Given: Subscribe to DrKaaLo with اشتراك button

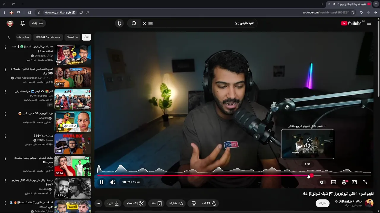Looking at the screenshot, I should [x=322, y=204].
